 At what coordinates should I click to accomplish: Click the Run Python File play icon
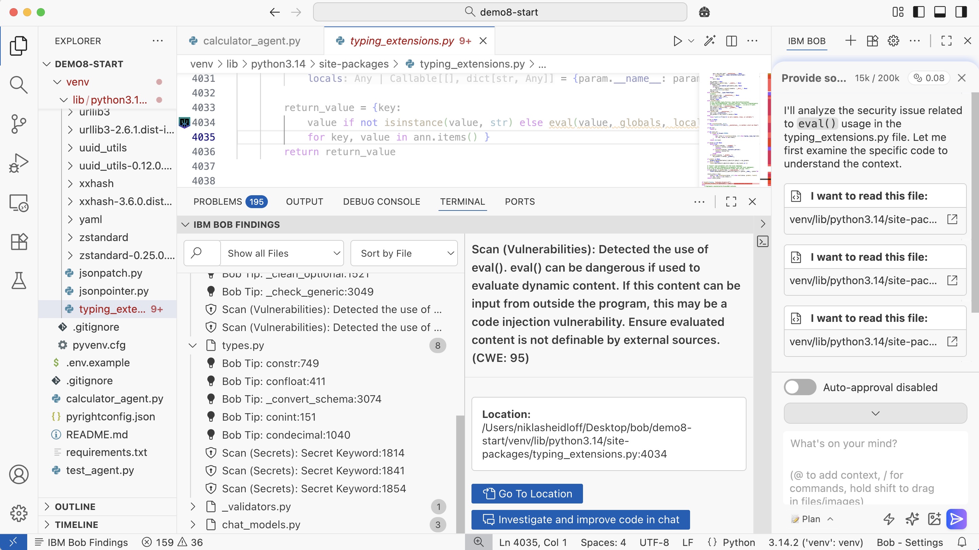(x=677, y=41)
